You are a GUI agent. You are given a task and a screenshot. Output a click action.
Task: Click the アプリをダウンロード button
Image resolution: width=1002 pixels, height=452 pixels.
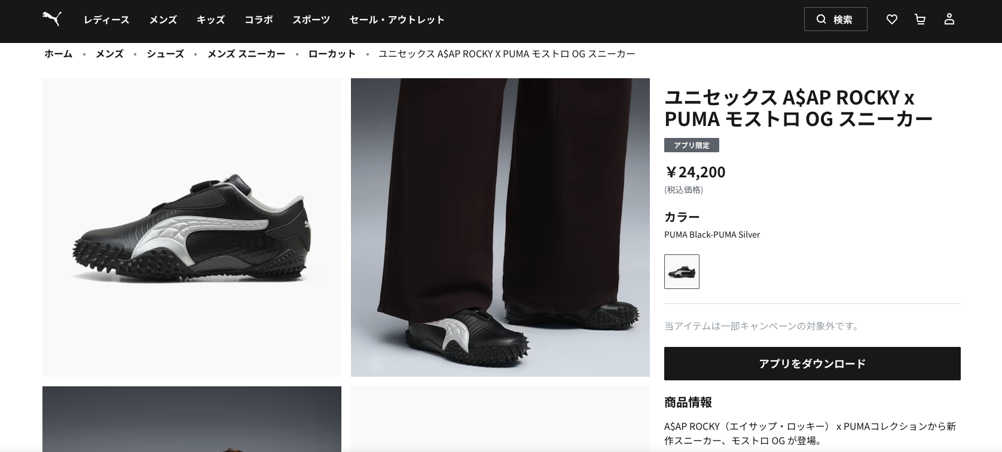812,364
